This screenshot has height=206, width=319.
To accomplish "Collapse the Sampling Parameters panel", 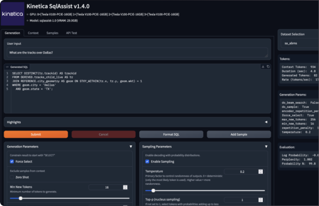I will click(x=266, y=146).
